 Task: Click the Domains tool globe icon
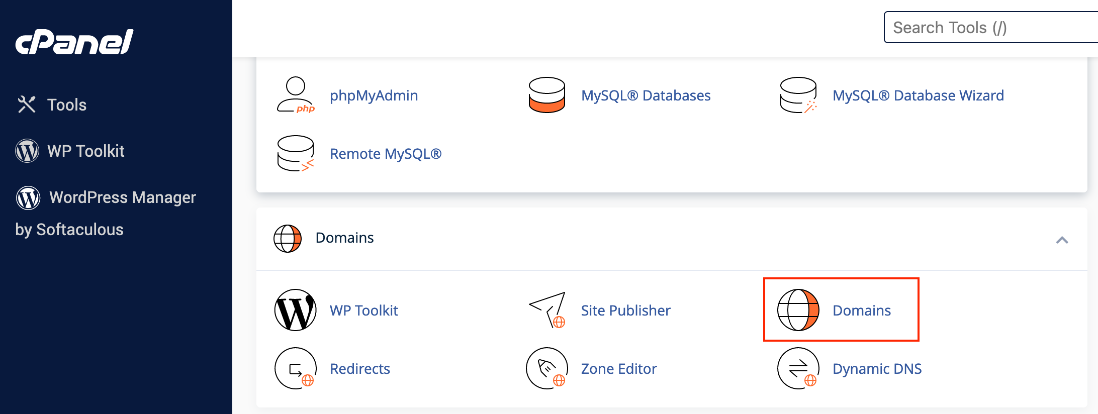(798, 310)
